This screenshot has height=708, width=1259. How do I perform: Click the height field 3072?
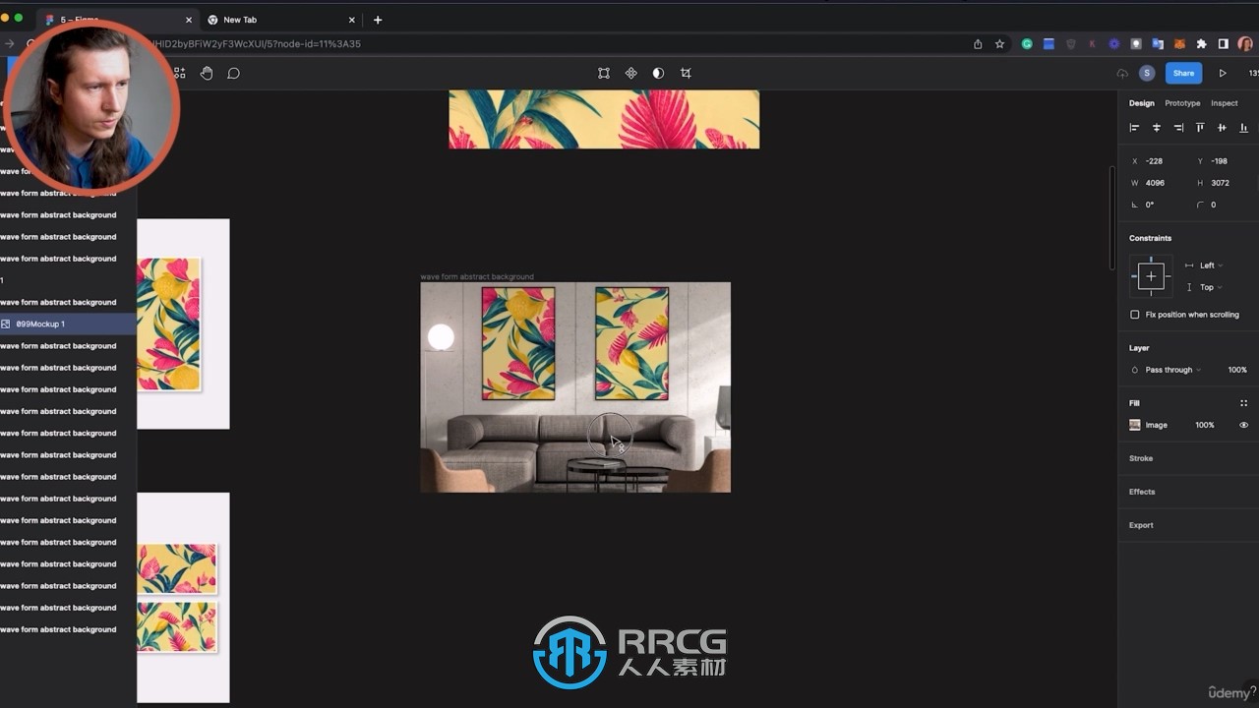pos(1221,183)
